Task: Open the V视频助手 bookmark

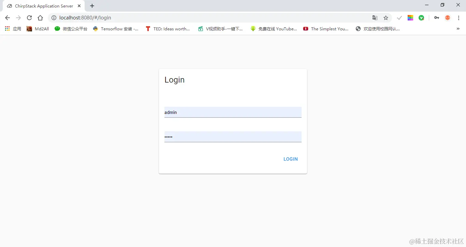Action: 220,29
